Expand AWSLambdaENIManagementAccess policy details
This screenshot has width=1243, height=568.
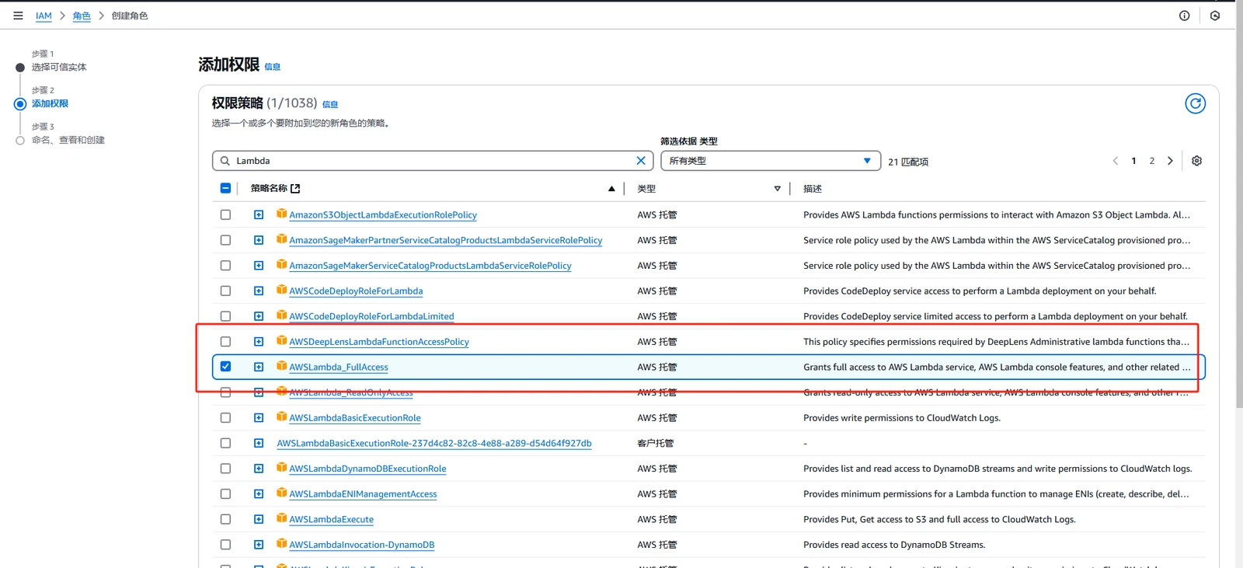pos(259,494)
